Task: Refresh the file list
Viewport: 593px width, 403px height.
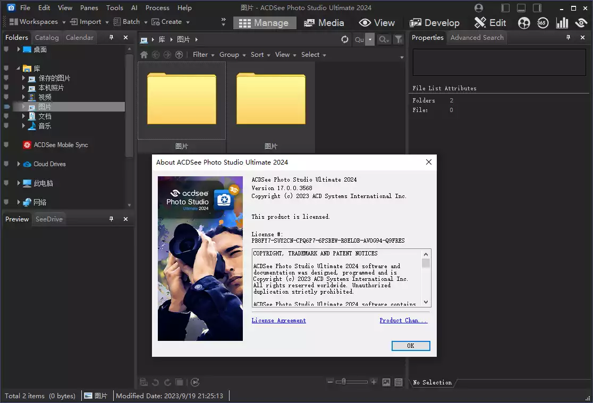Action: pyautogui.click(x=344, y=39)
